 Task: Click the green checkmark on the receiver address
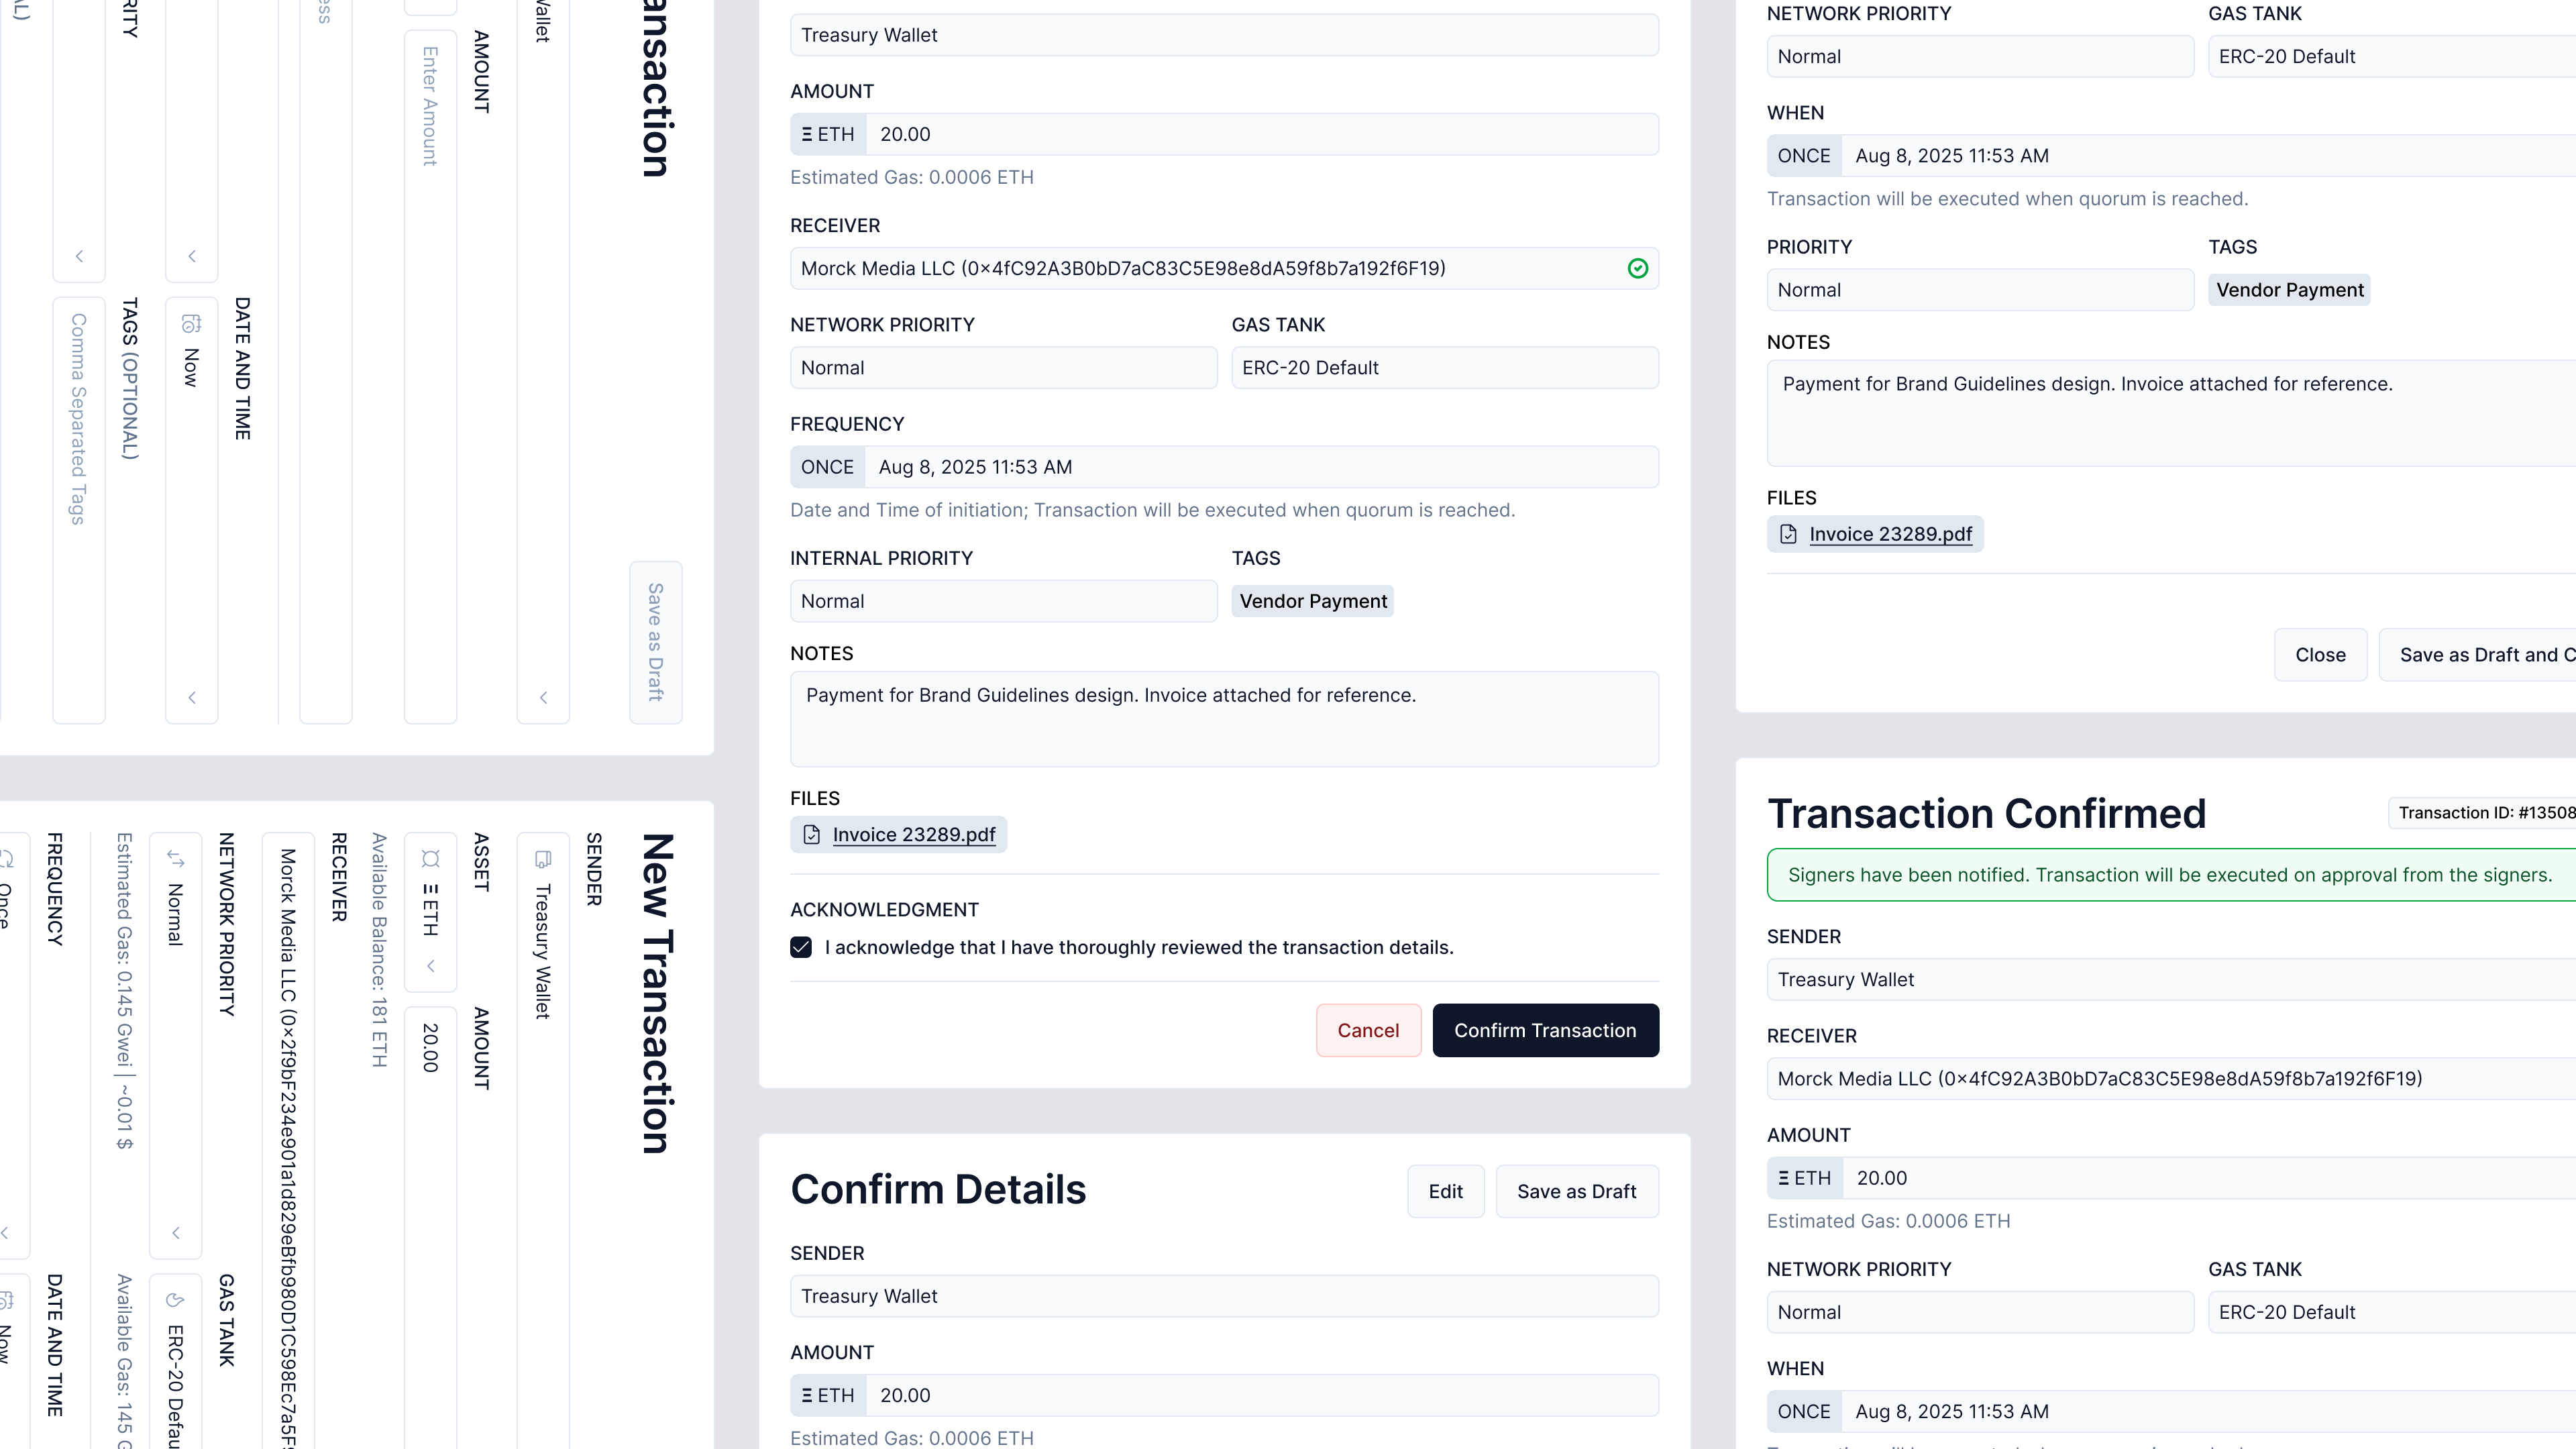coord(1639,268)
